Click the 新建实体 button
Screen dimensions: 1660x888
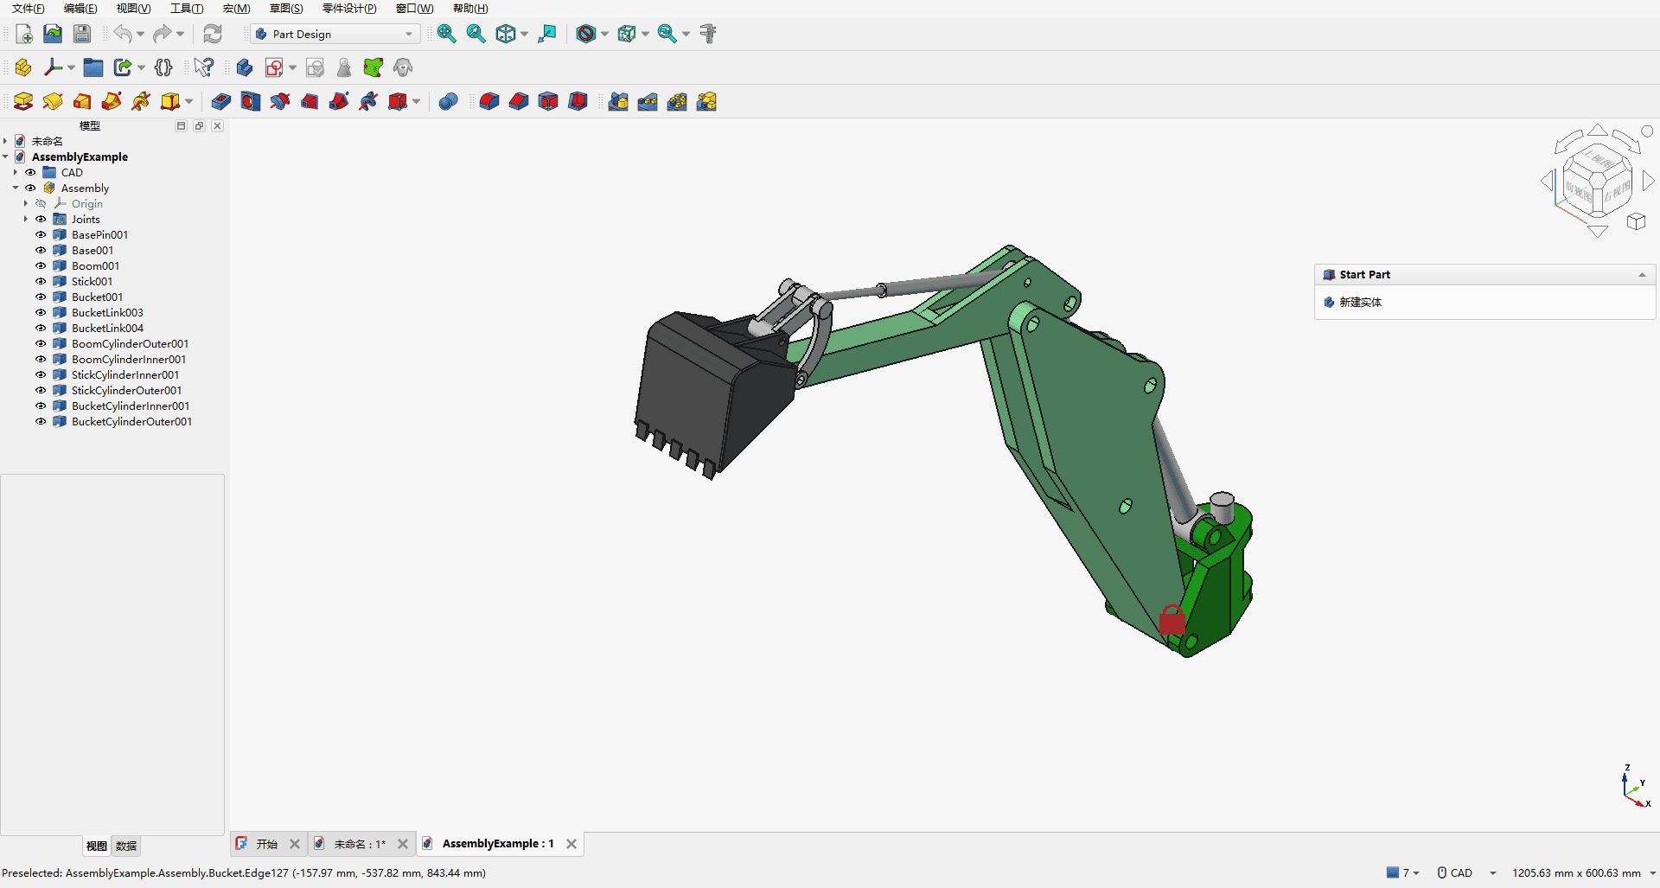pyautogui.click(x=1360, y=302)
